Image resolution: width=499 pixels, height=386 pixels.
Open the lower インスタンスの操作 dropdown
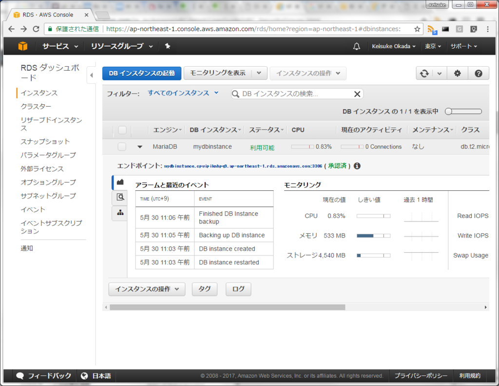click(147, 289)
